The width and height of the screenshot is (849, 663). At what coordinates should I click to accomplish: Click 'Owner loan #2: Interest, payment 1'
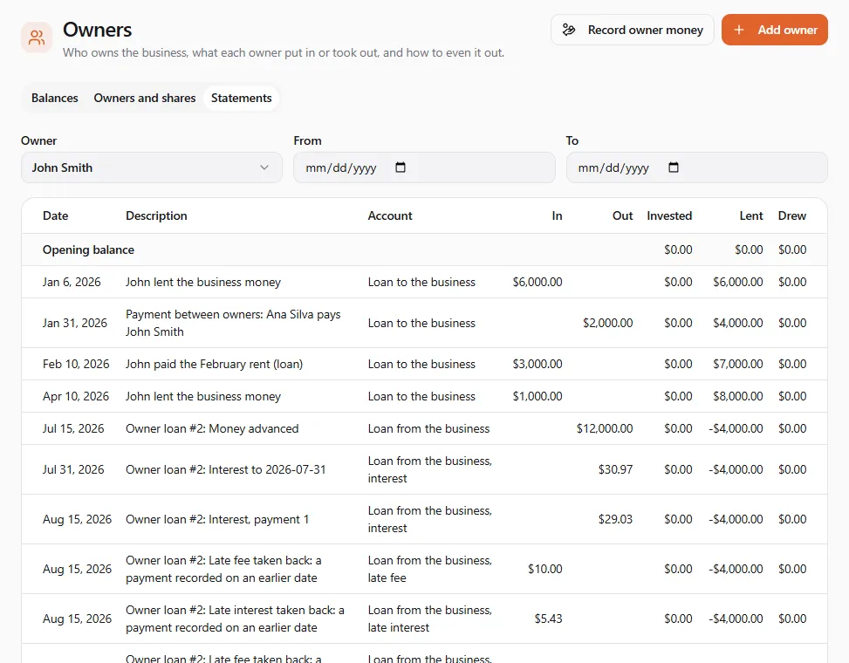tap(217, 520)
